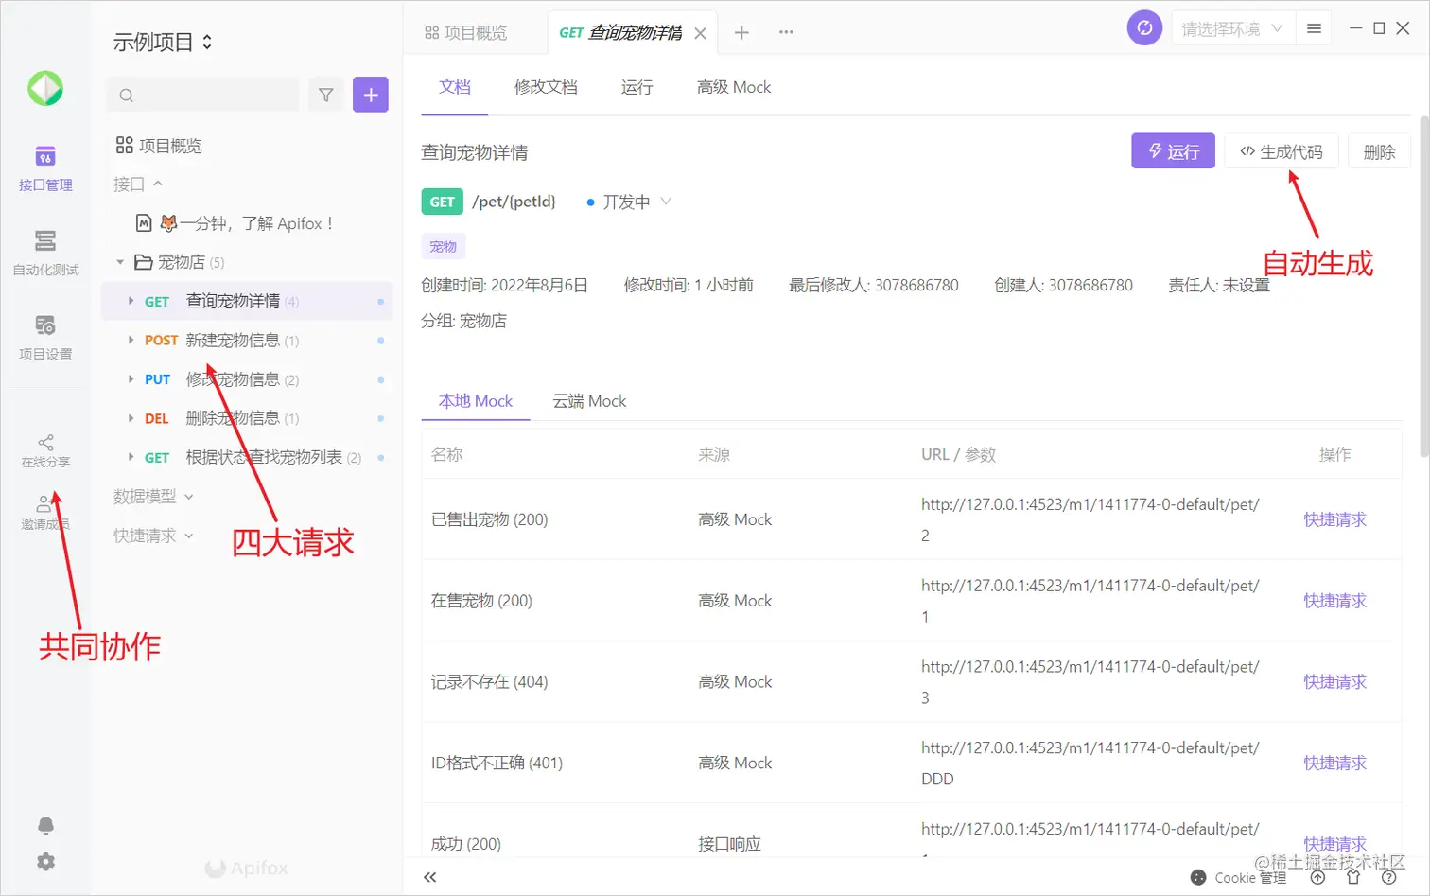Click 快捷请求 link for 已售出宠物 (200)
The width and height of the screenshot is (1430, 896).
[1334, 518]
